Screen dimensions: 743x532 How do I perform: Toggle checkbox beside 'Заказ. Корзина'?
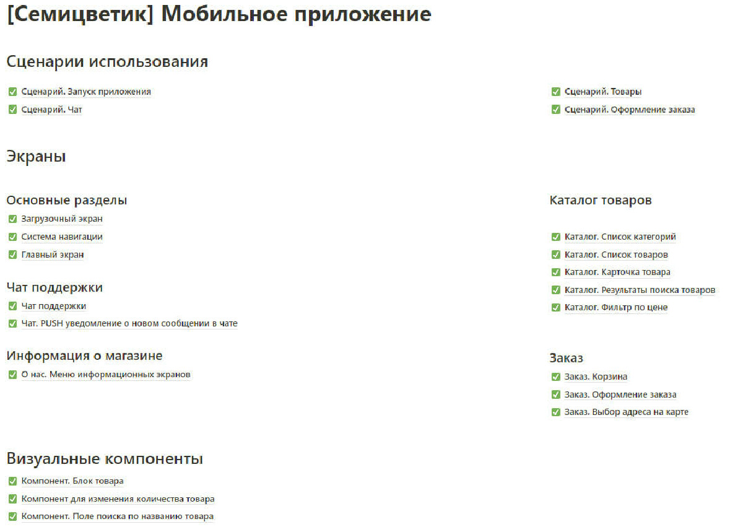(x=555, y=377)
